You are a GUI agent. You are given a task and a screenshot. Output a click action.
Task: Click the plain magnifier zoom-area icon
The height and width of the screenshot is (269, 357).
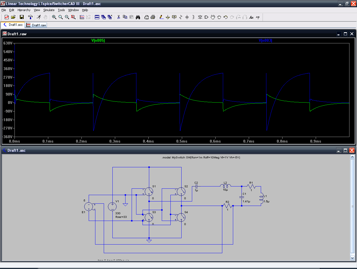click(x=61, y=17)
